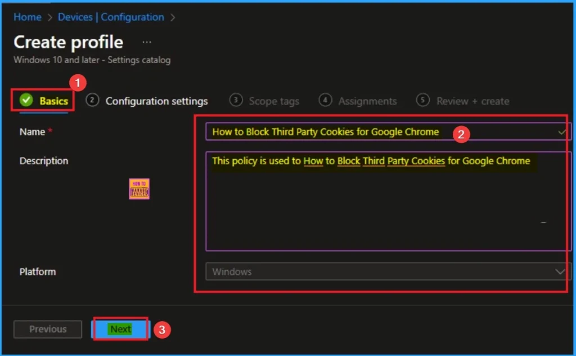Click the Platform field label
Screen dimensions: 576x356
[38, 272]
